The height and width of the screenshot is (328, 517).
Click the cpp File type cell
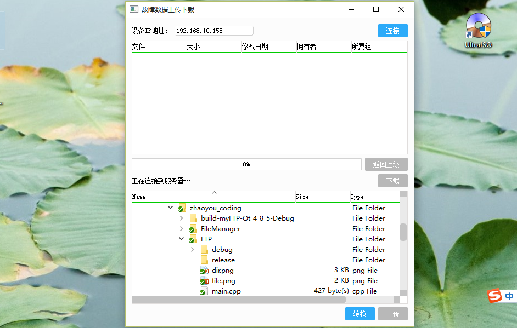point(364,291)
